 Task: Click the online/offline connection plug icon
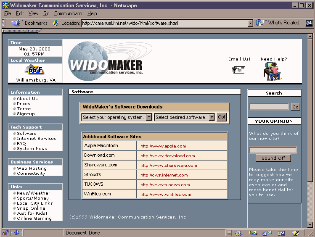pyautogui.click(x=16, y=233)
